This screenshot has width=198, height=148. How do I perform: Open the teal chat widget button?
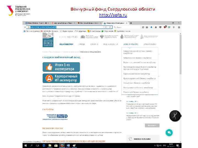pyautogui.click(x=169, y=133)
